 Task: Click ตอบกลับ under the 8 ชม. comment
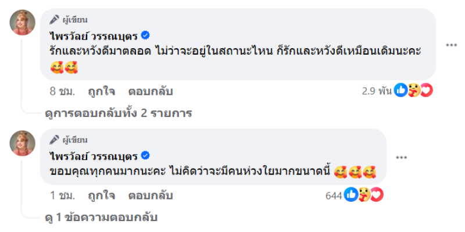pyautogui.click(x=151, y=91)
